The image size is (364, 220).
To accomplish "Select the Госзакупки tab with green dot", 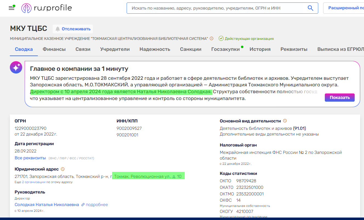I will tap(225, 49).
